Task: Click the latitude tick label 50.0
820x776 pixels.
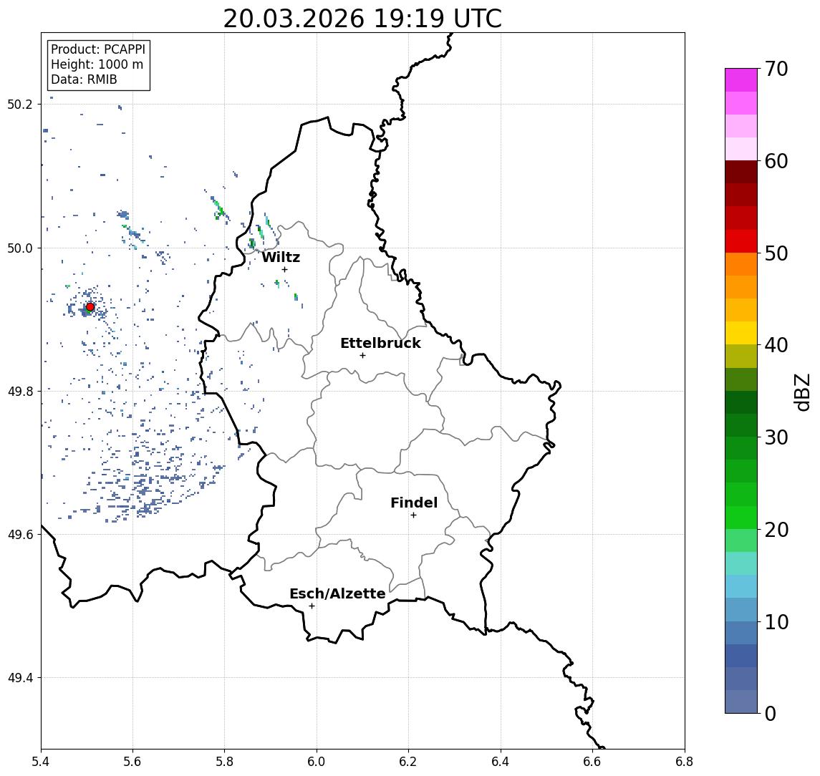Action: [20, 248]
